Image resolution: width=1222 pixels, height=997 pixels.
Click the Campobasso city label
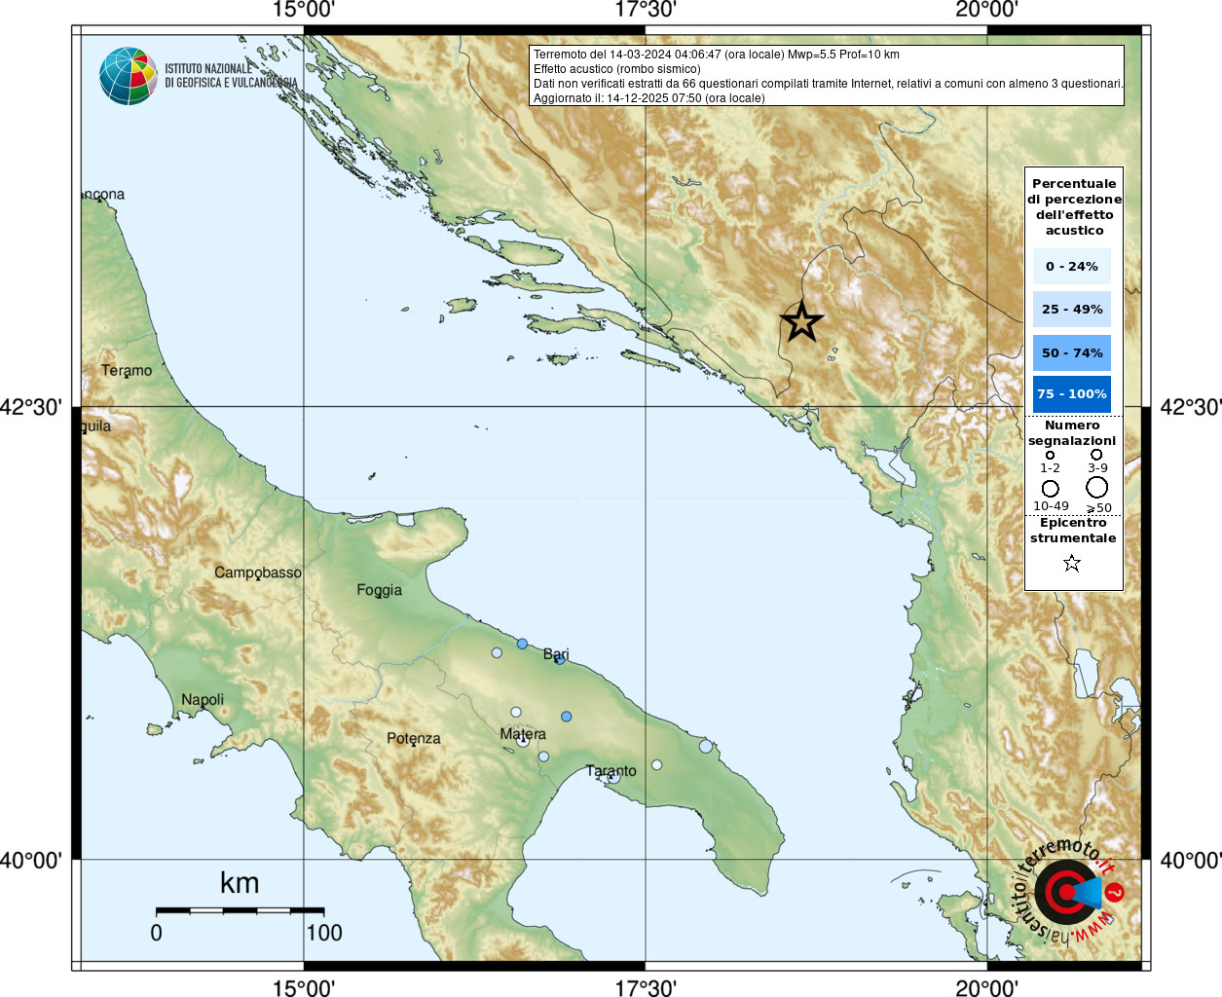pos(258,572)
